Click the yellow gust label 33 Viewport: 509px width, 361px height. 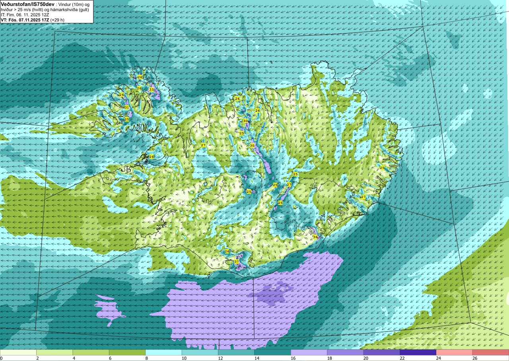point(151,90)
